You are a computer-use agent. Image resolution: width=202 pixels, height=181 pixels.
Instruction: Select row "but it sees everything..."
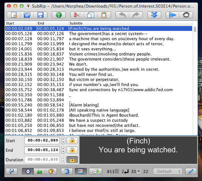98,49
